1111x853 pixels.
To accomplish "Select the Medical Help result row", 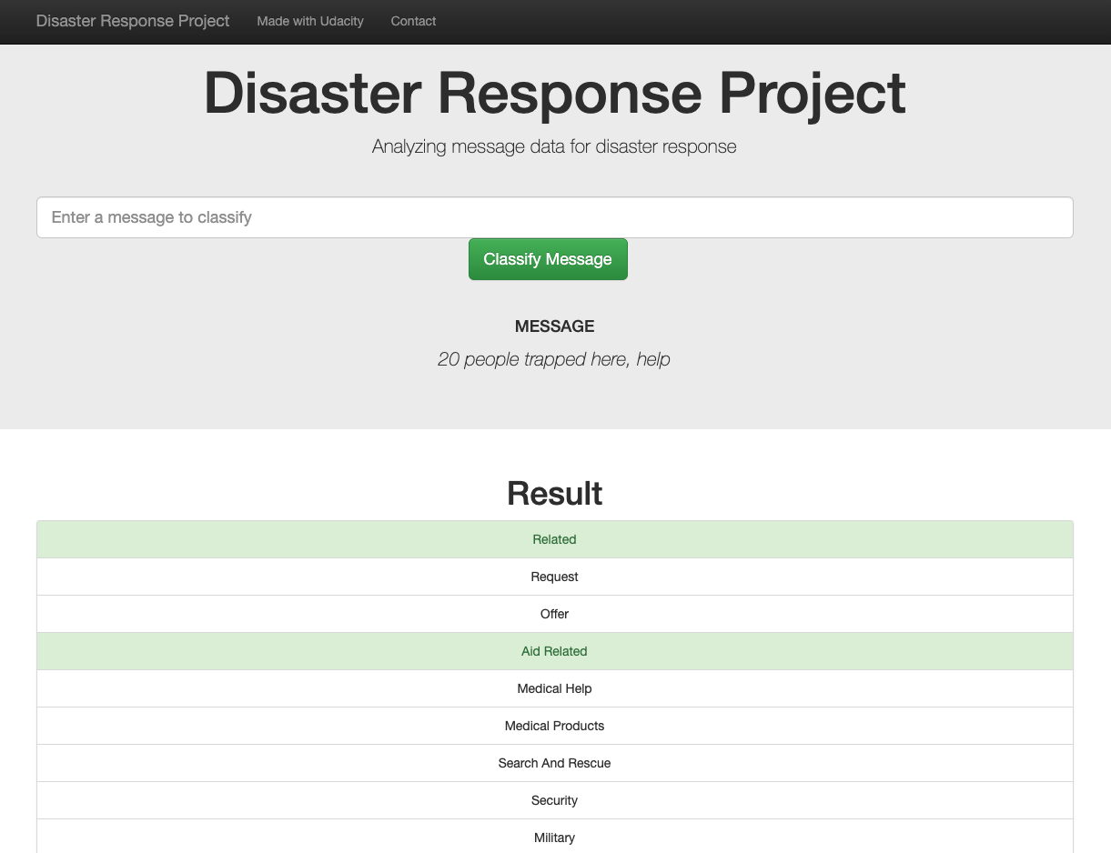I will click(555, 688).
